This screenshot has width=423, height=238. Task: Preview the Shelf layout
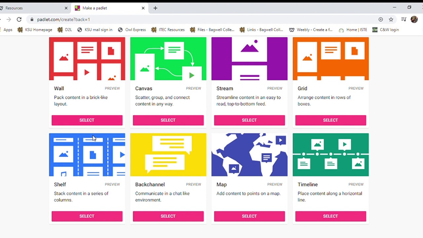(112, 184)
